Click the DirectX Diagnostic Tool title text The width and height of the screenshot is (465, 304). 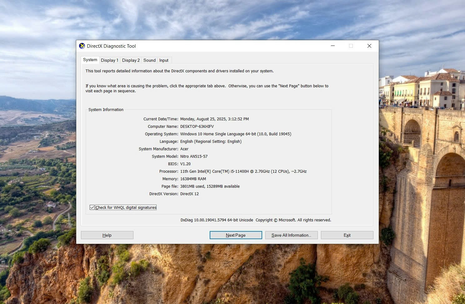[111, 46]
